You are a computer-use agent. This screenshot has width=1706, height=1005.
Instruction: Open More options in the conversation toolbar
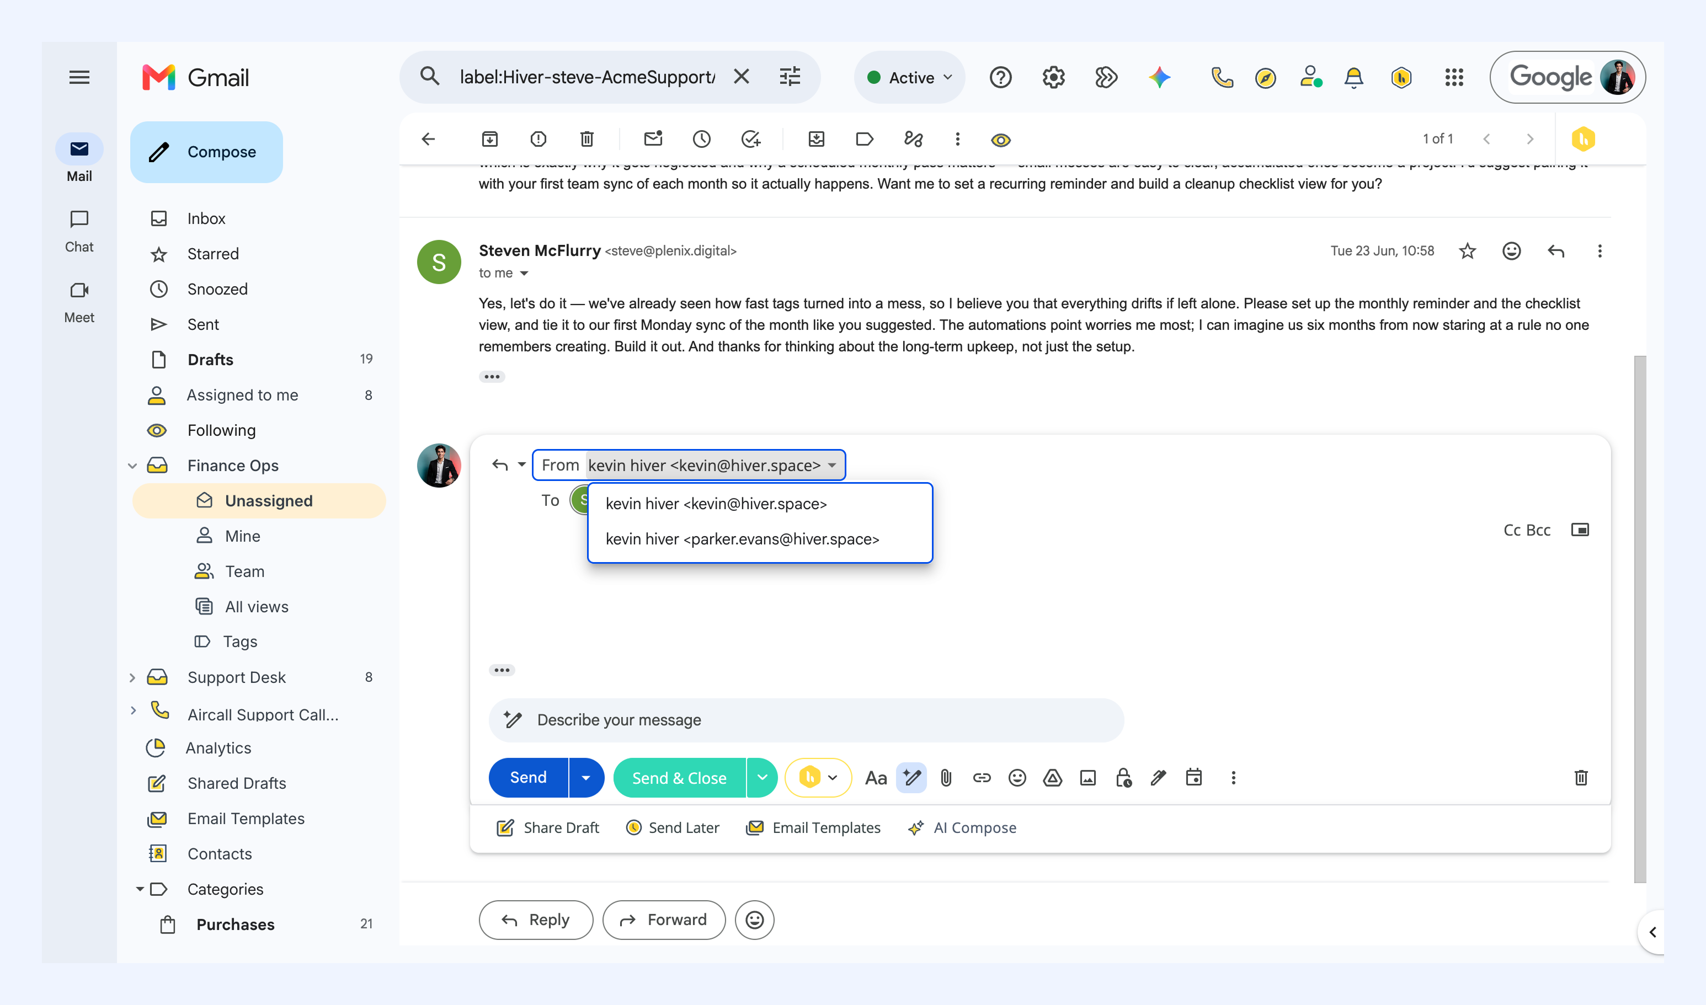point(958,139)
